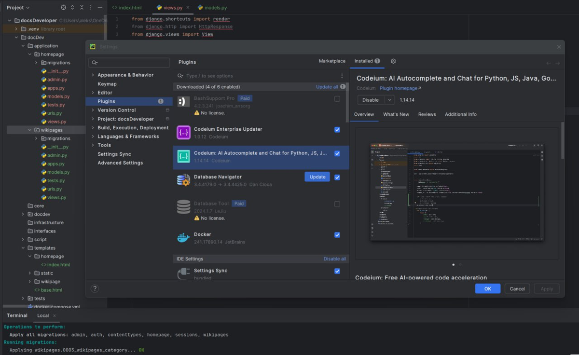
Task: Switch to models.py editor tab
Action: tap(212, 8)
